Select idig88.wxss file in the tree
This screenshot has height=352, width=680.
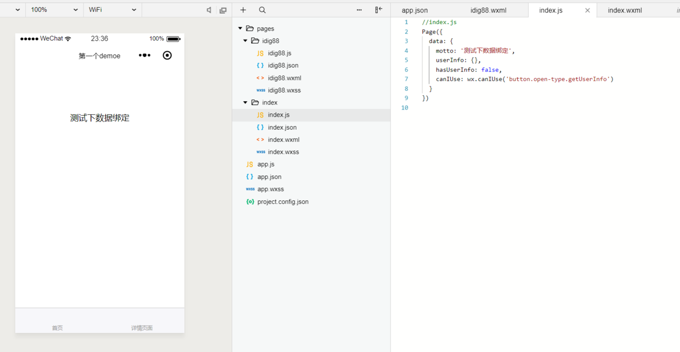pyautogui.click(x=284, y=90)
